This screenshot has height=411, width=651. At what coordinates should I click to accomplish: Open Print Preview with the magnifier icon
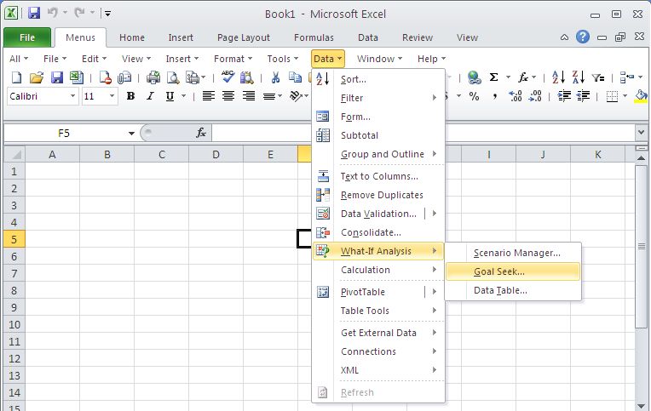173,77
